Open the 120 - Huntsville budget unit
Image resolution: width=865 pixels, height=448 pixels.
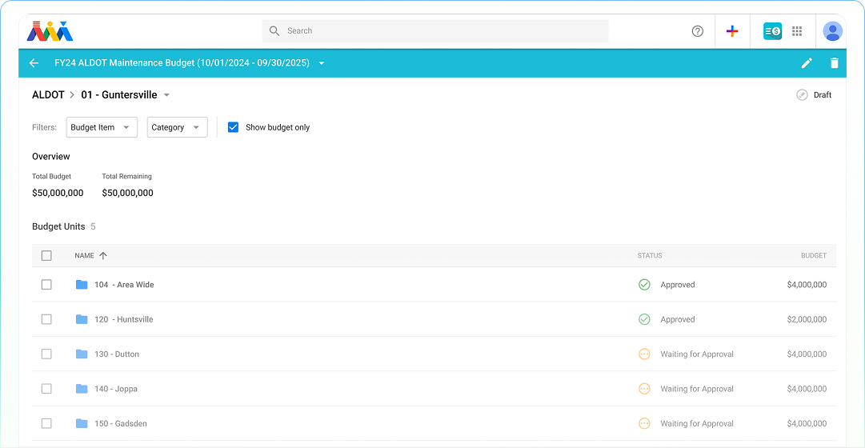coord(124,319)
